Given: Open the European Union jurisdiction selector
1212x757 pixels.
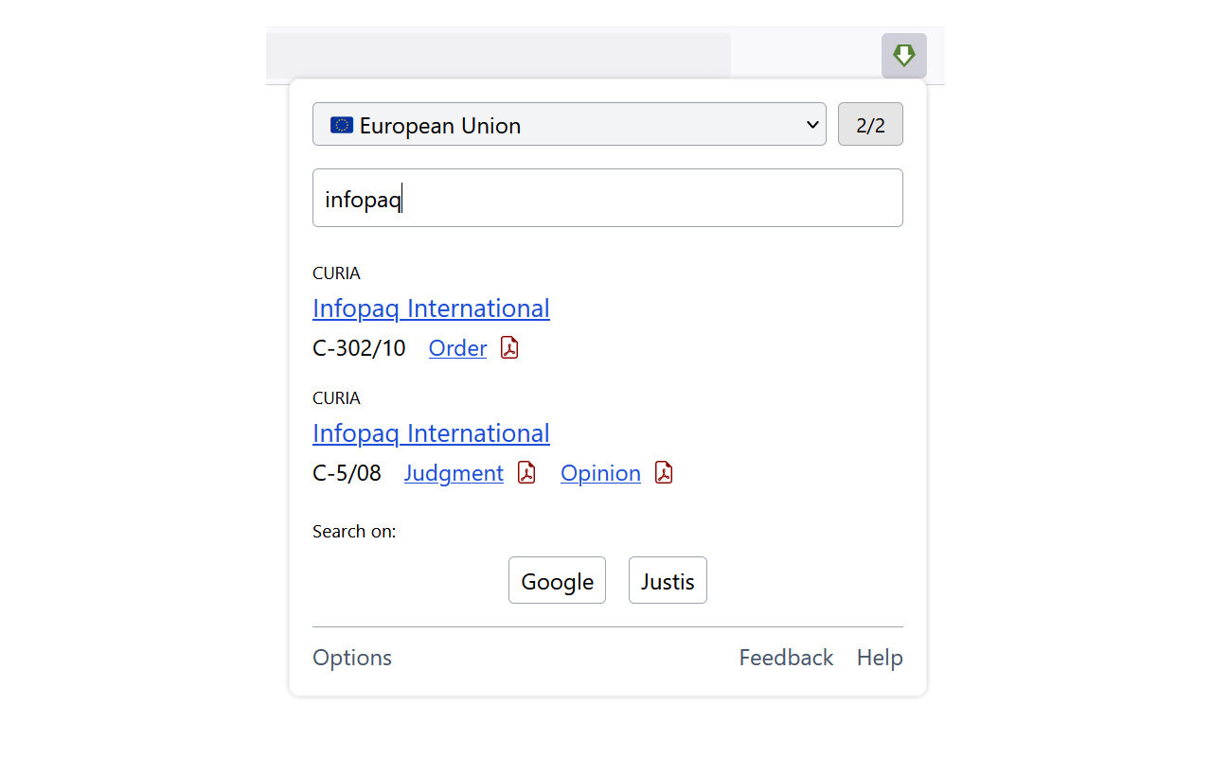Looking at the screenshot, I should coord(568,125).
